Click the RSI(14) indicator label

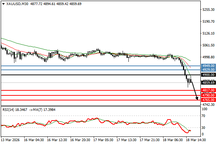tap(8, 109)
